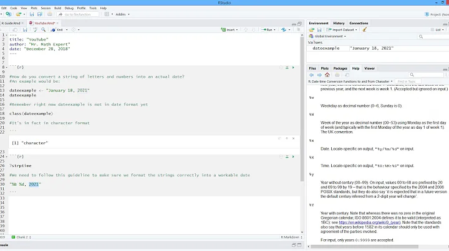Click the spell check icon in editor toolbar
The width and height of the screenshot is (449, 251).
pos(35,30)
